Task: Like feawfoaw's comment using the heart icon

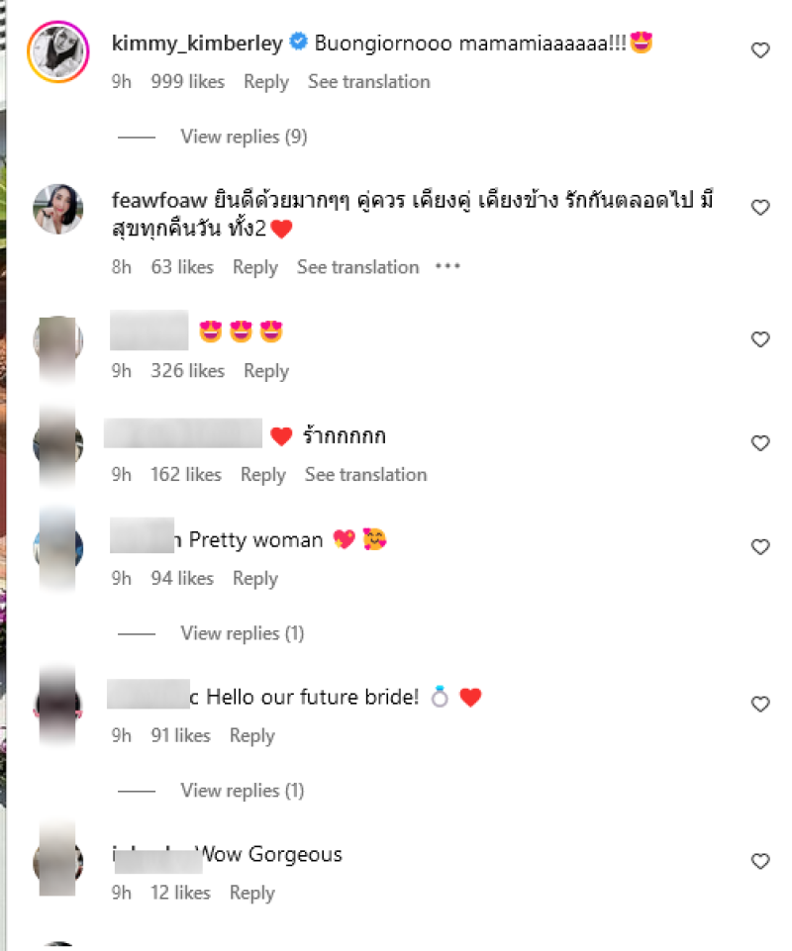Action: 760,208
